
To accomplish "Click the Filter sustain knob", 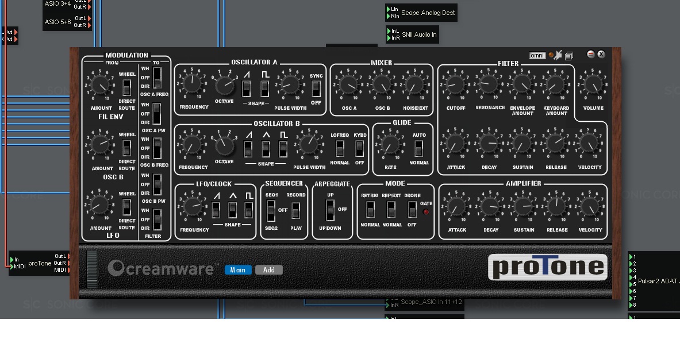I will (x=522, y=144).
